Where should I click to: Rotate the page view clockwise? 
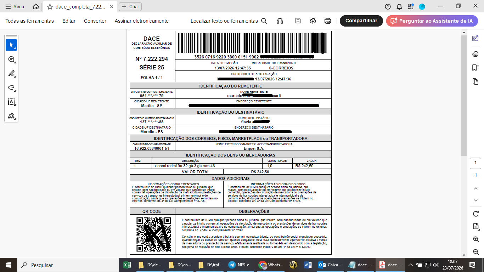pos(476,214)
